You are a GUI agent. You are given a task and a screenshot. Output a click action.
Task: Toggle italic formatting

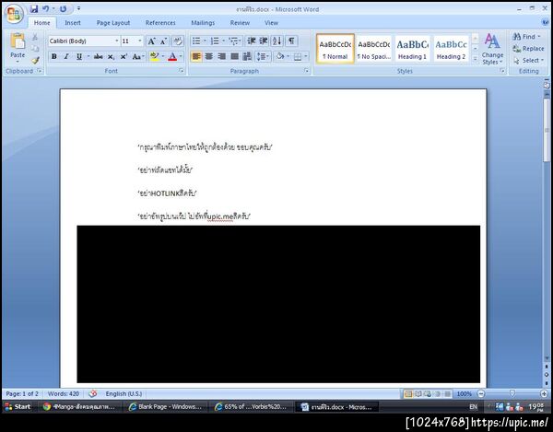[x=66, y=56]
